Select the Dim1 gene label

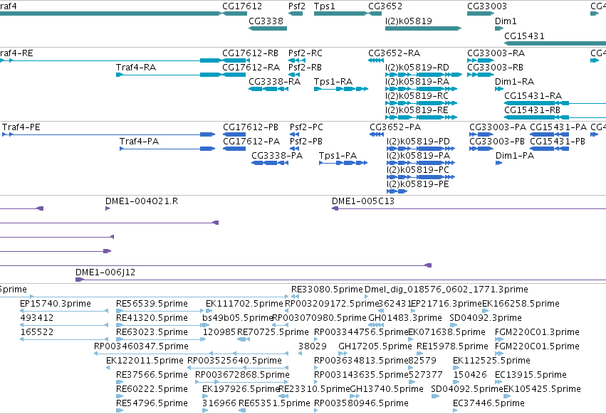pos(506,21)
